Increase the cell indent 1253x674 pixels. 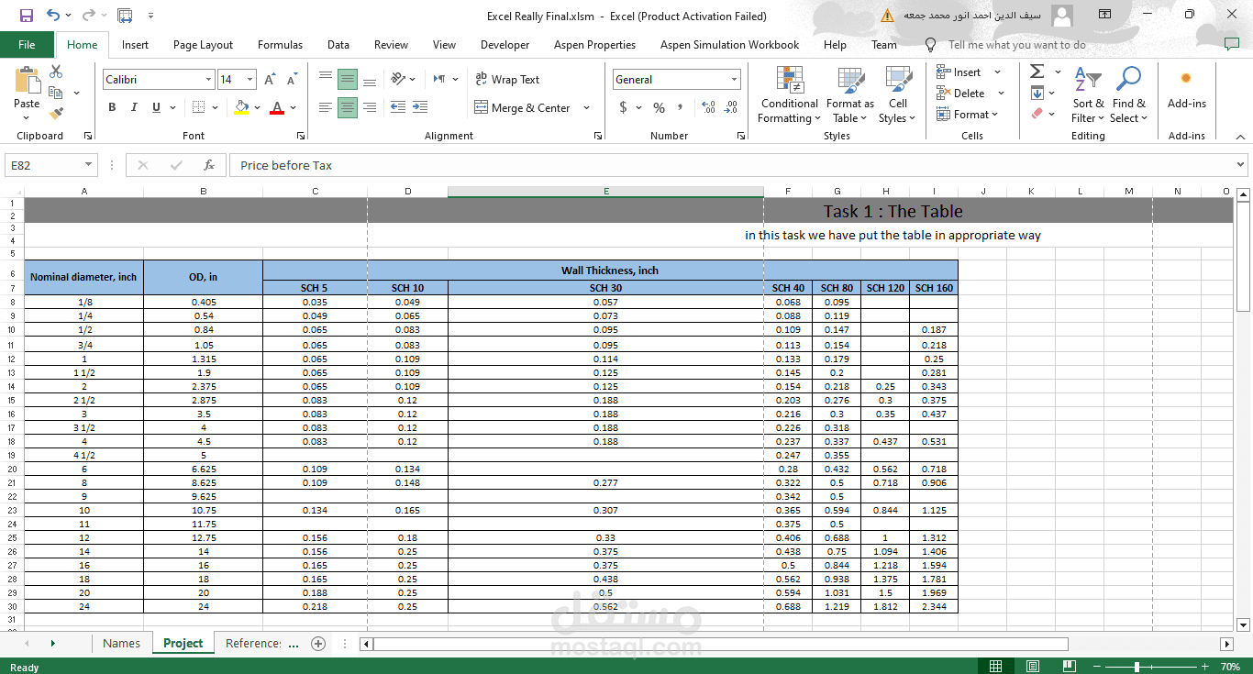pyautogui.click(x=420, y=107)
